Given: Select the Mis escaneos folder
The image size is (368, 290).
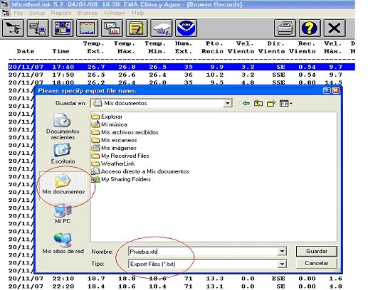Looking at the screenshot, I should pyautogui.click(x=115, y=140).
